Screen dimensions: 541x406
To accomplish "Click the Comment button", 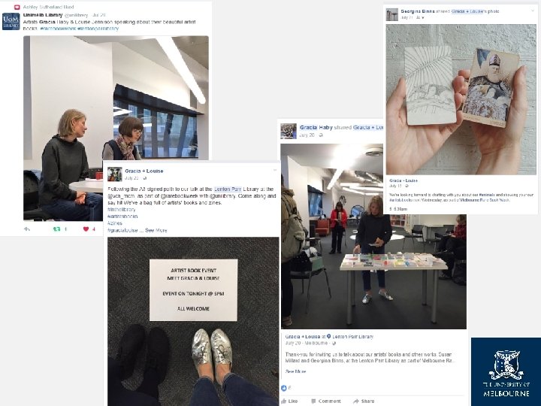I will tap(326, 401).
